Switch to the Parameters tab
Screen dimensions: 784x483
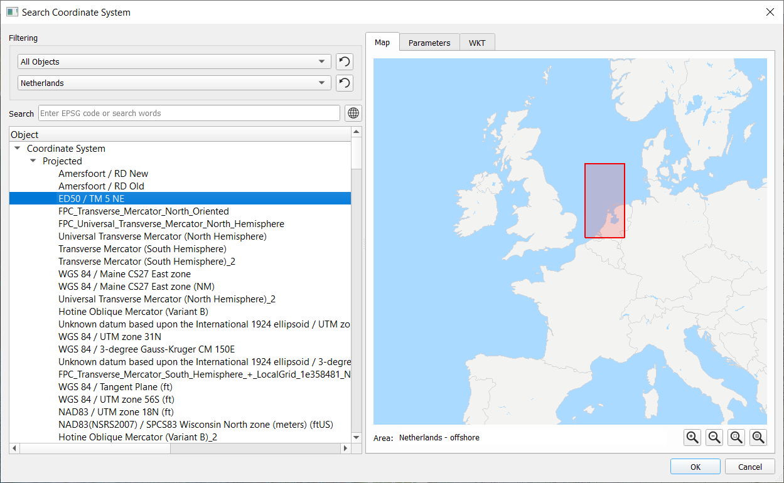429,43
